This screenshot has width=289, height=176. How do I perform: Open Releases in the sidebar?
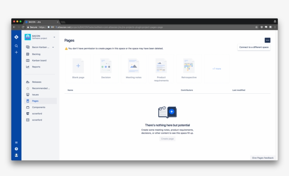[37, 82]
